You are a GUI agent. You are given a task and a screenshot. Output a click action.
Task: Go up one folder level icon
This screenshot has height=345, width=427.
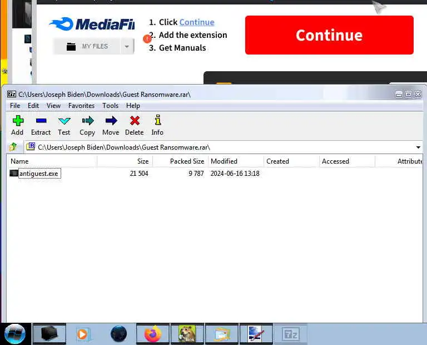(x=13, y=147)
